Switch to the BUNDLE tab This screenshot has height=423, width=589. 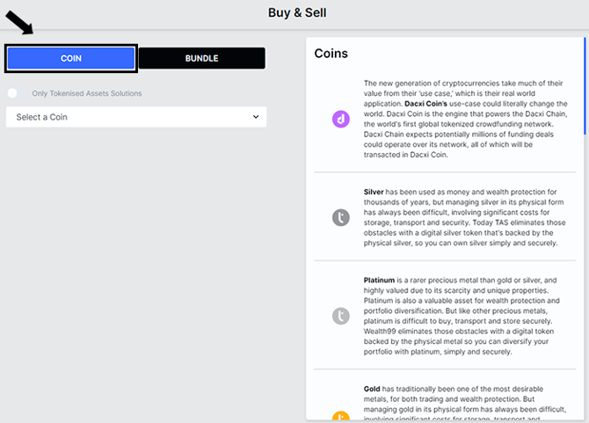point(201,58)
